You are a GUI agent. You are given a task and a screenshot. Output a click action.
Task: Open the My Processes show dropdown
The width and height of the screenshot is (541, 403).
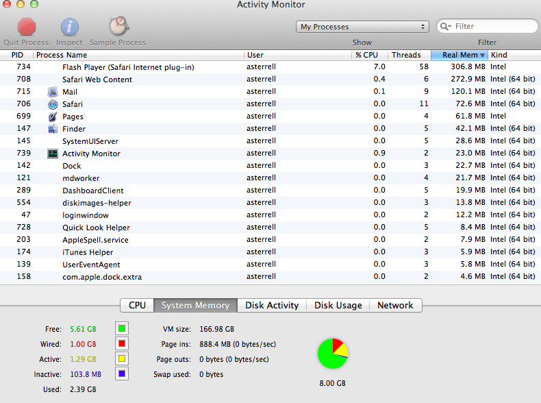[x=362, y=27]
